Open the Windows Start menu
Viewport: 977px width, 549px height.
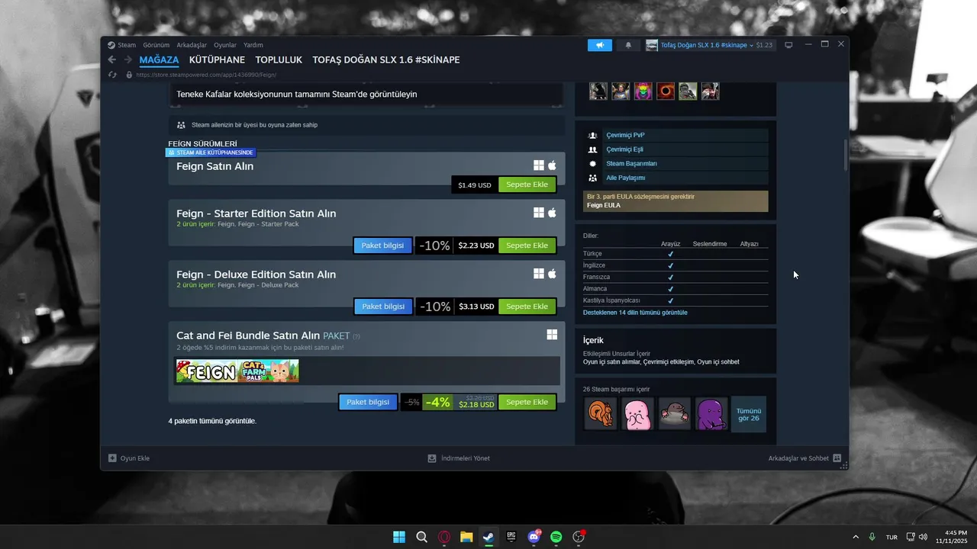pos(399,537)
